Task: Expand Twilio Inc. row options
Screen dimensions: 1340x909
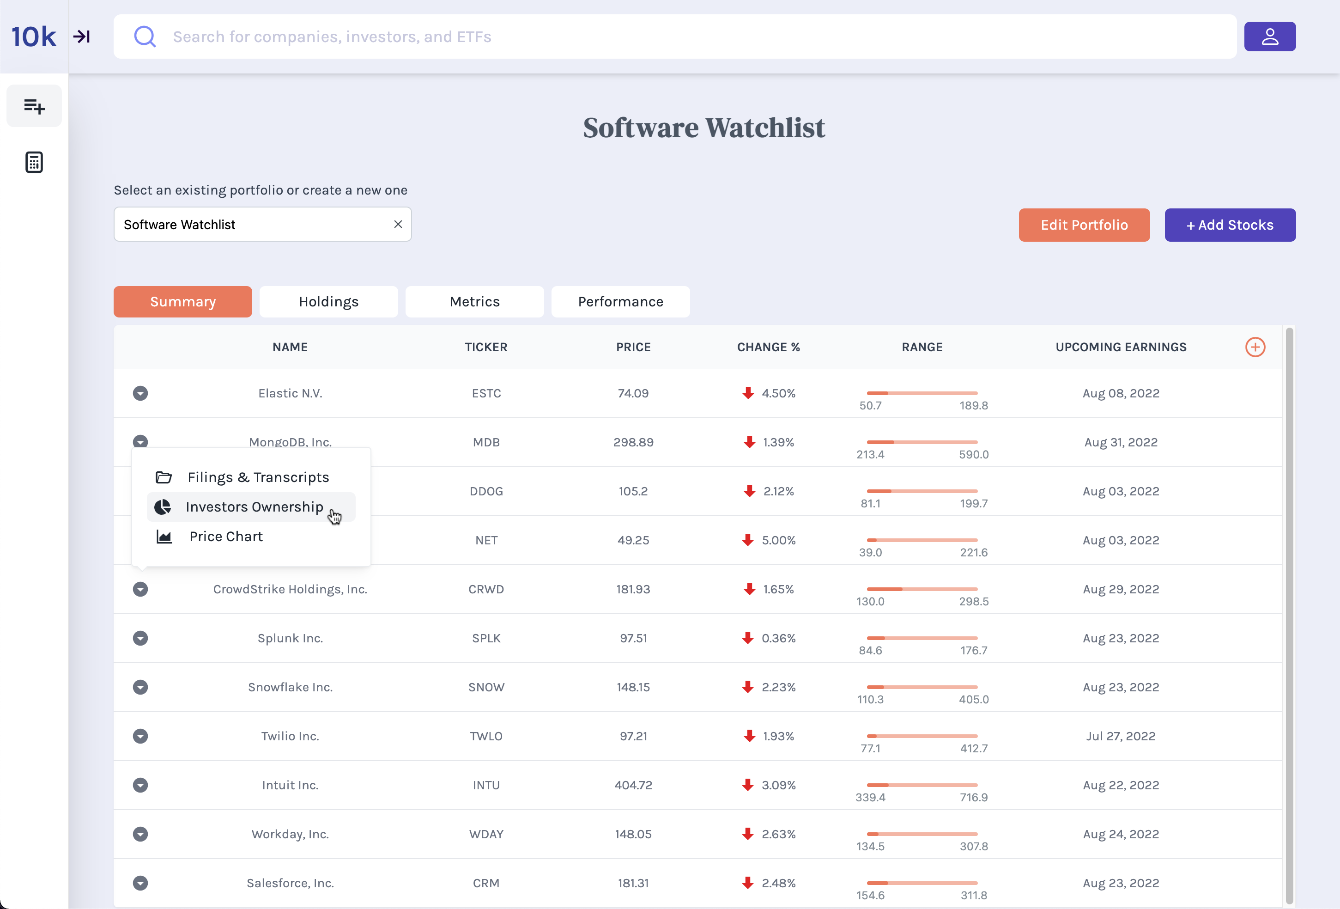Action: [140, 737]
